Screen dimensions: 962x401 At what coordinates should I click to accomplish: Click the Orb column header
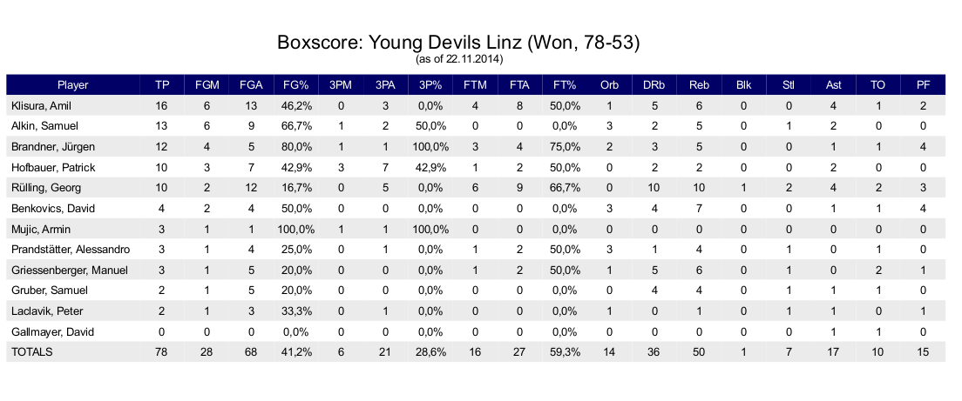[609, 85]
